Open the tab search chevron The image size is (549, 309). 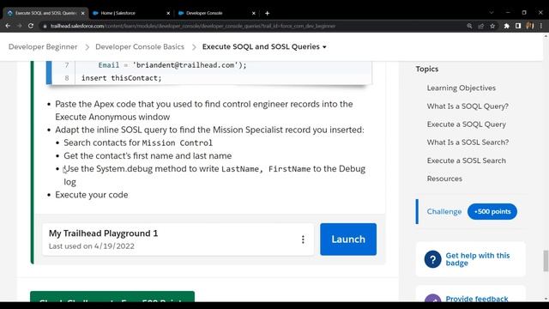pos(492,13)
